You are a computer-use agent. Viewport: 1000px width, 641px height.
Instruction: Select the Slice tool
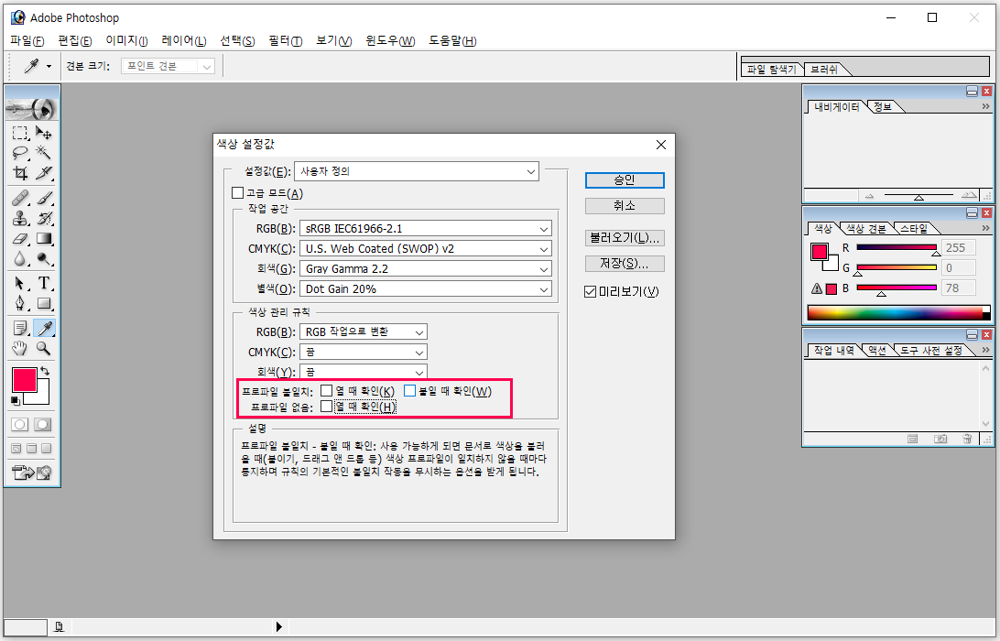pyautogui.click(x=43, y=173)
